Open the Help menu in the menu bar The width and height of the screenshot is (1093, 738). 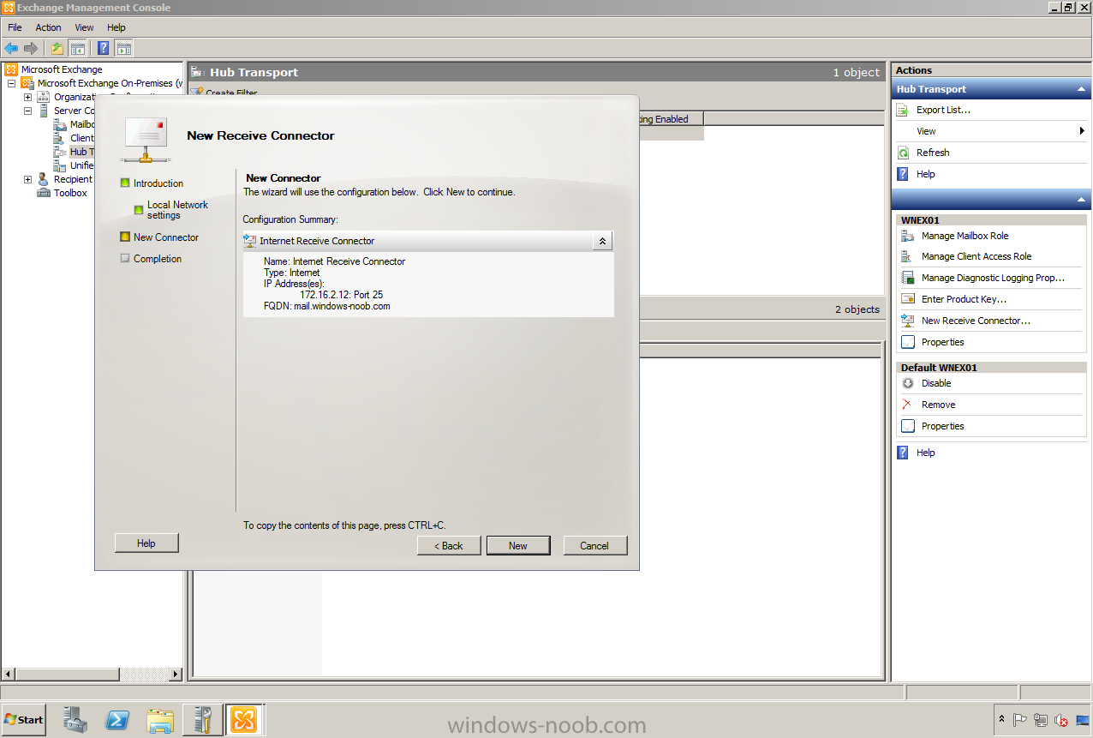click(116, 27)
